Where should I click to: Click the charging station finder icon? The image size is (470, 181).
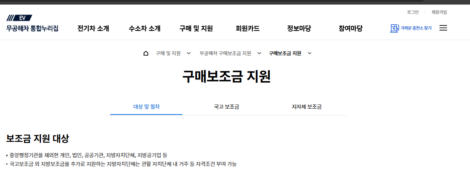pyautogui.click(x=394, y=28)
